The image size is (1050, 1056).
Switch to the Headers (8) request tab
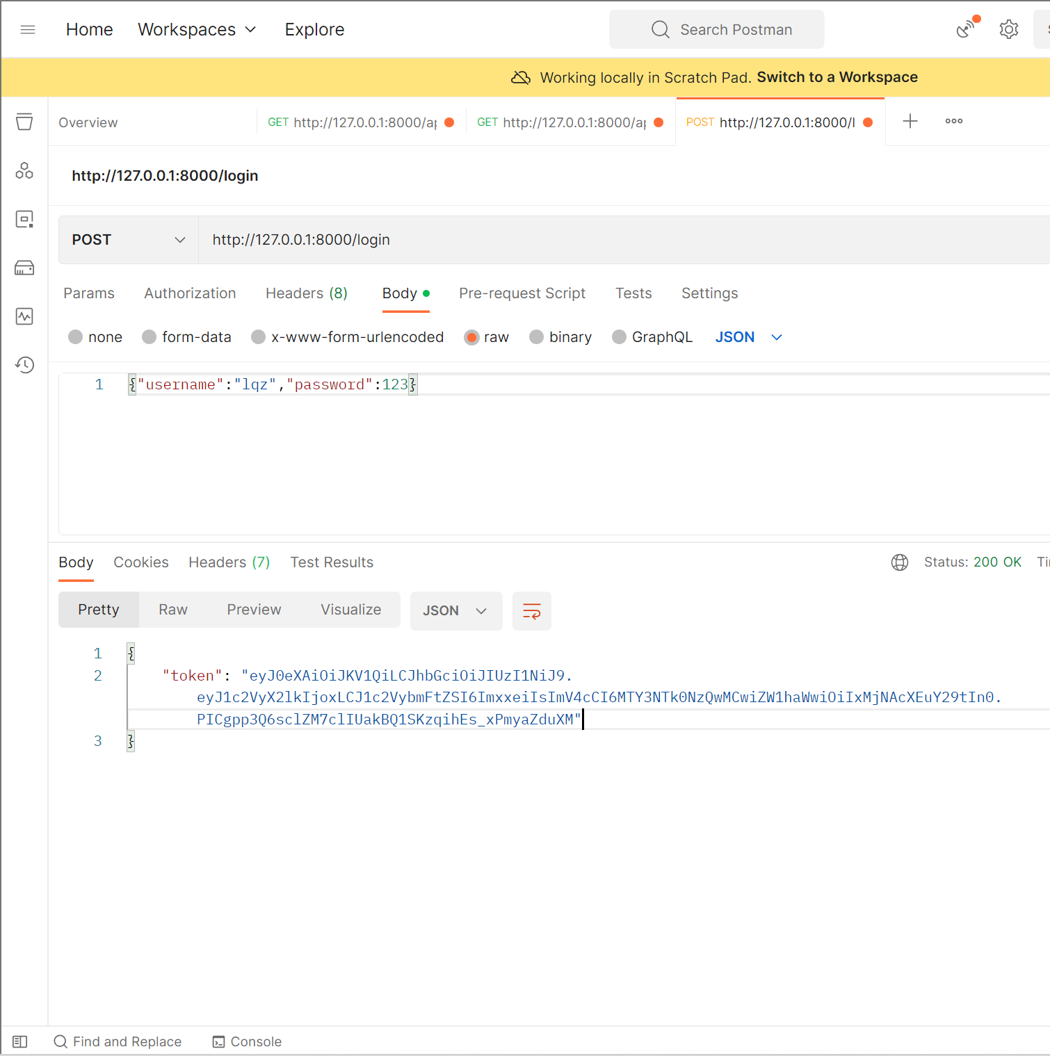tap(307, 293)
